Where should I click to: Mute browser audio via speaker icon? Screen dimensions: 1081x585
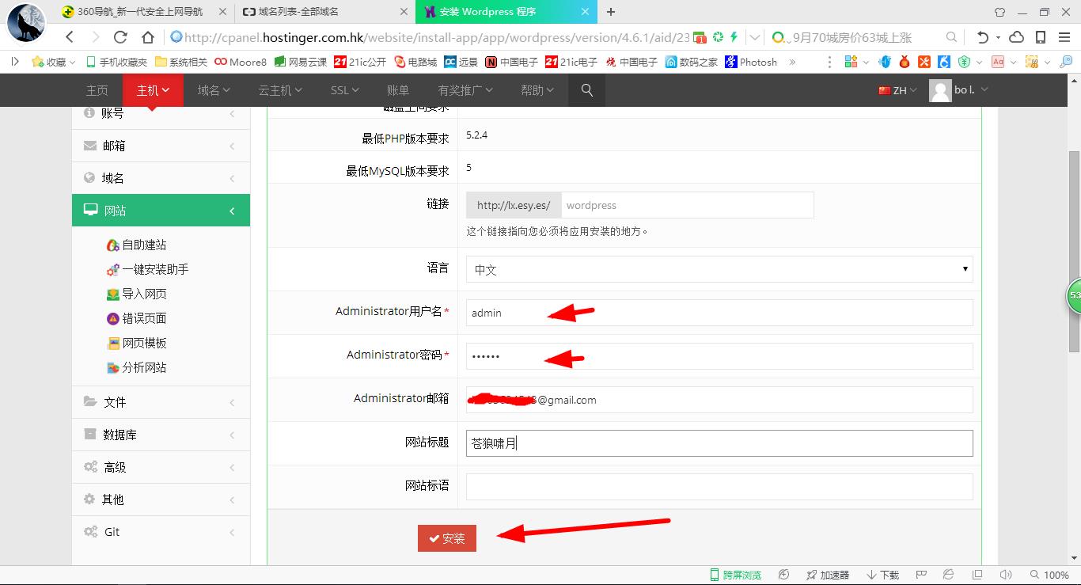coord(1005,575)
